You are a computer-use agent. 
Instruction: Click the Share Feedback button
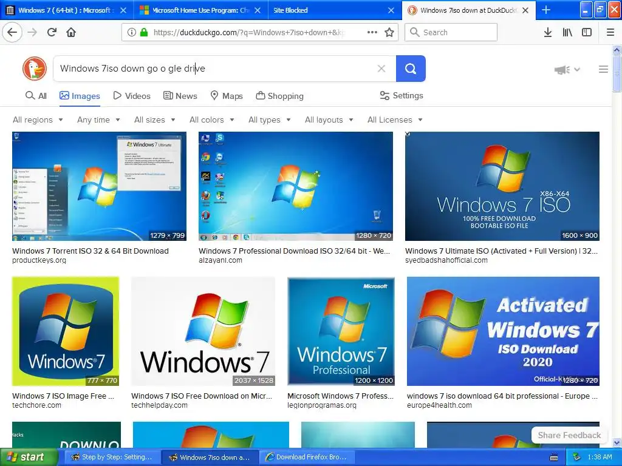569,435
